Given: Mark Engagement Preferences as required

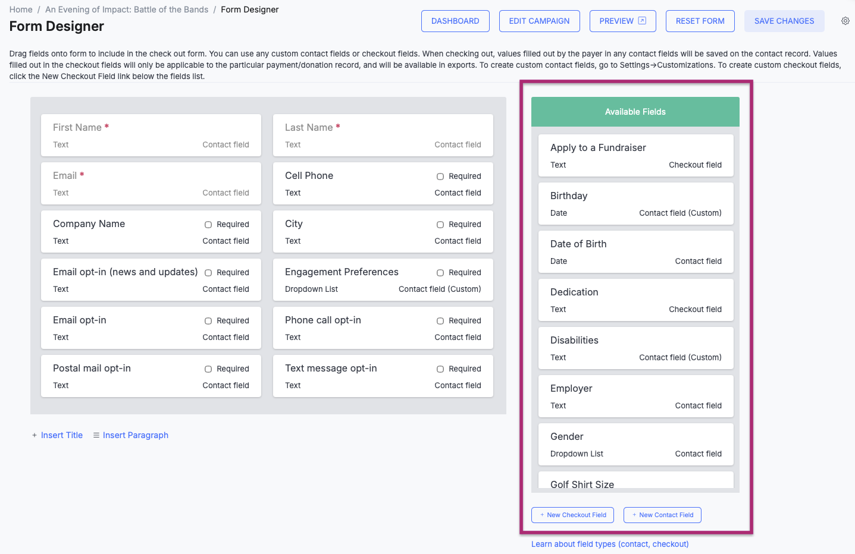Looking at the screenshot, I should tap(440, 273).
